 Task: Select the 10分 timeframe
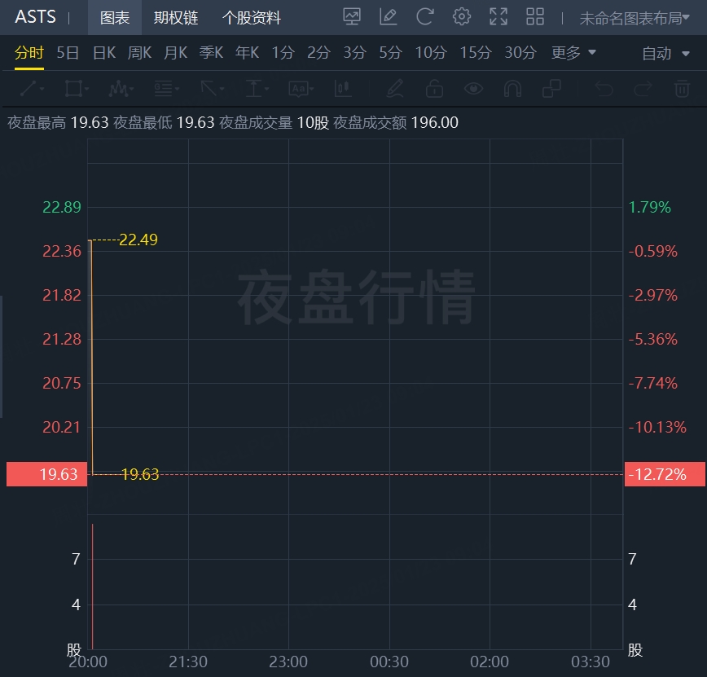(431, 53)
